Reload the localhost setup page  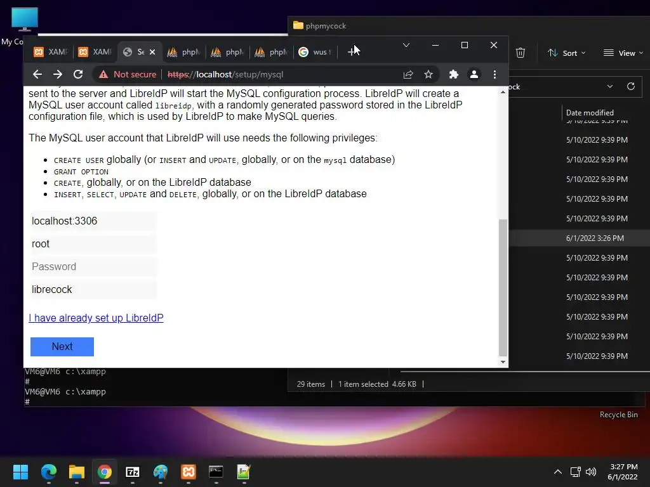[x=78, y=75]
